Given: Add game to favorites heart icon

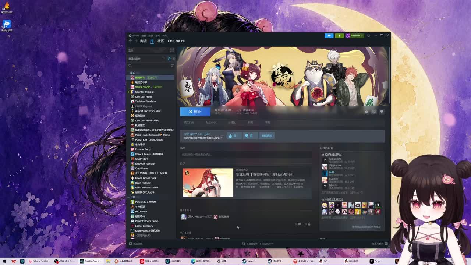Looking at the screenshot, I should (x=382, y=112).
